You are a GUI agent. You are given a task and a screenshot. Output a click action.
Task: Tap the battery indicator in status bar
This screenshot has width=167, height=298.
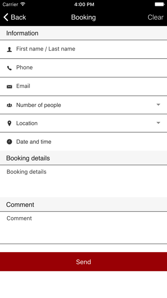click(160, 4)
